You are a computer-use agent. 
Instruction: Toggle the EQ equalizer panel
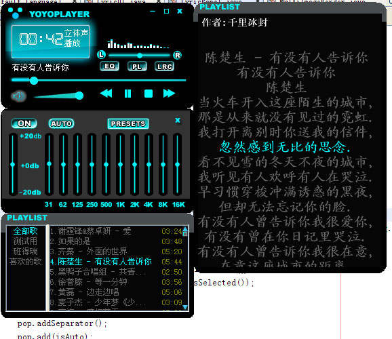109,66
